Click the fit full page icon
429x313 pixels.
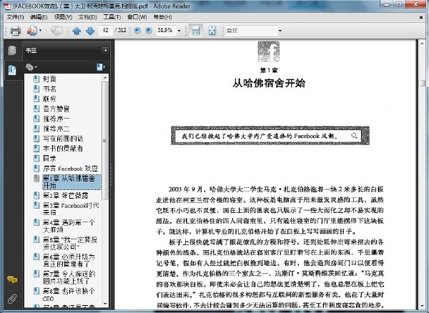pos(212,30)
